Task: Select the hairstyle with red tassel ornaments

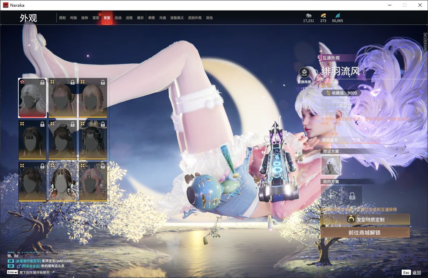Action: pos(62,182)
